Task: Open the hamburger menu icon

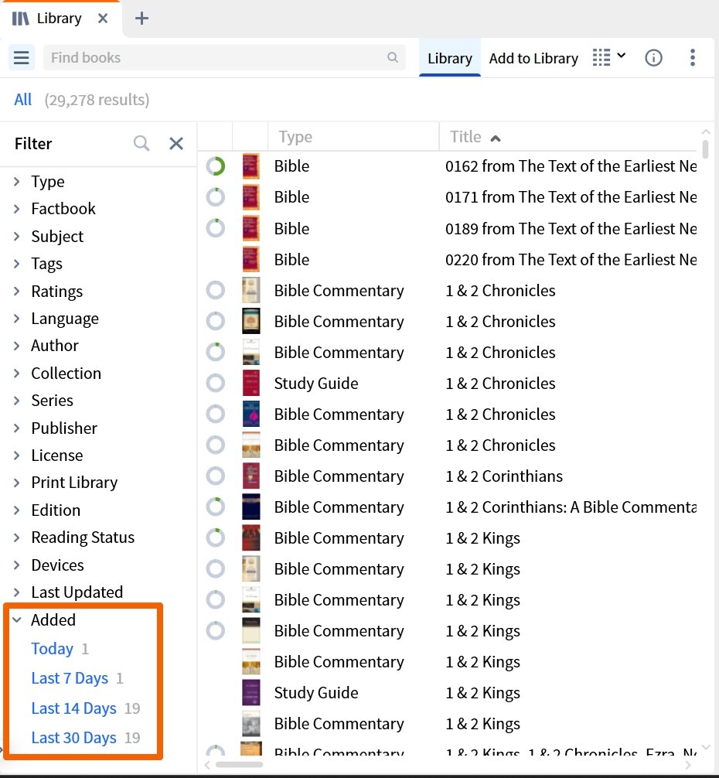Action: pos(21,57)
